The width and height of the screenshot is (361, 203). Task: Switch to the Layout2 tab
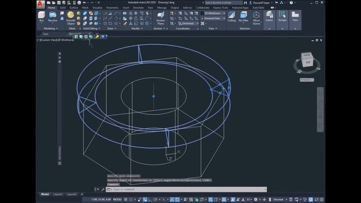point(72,194)
